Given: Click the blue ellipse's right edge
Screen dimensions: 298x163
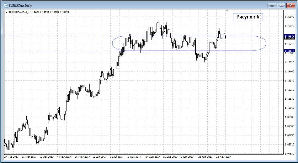Looking at the screenshot, I should pyautogui.click(x=266, y=44).
